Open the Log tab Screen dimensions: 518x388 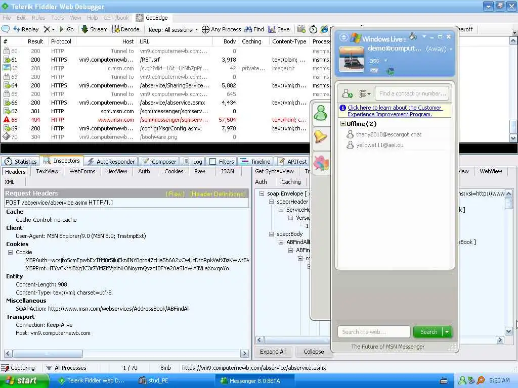193,161
